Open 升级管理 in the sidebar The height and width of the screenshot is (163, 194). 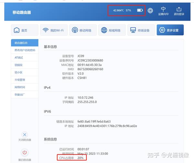[25, 80]
